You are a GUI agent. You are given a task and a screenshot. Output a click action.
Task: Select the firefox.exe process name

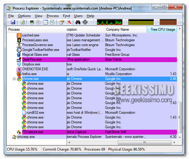[x=29, y=74]
